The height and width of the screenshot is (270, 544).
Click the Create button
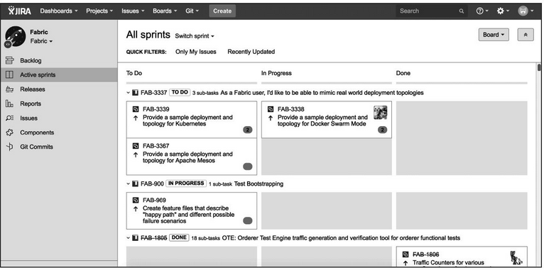click(222, 11)
